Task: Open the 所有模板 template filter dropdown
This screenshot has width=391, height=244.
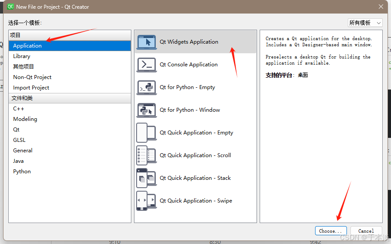Action: point(365,23)
